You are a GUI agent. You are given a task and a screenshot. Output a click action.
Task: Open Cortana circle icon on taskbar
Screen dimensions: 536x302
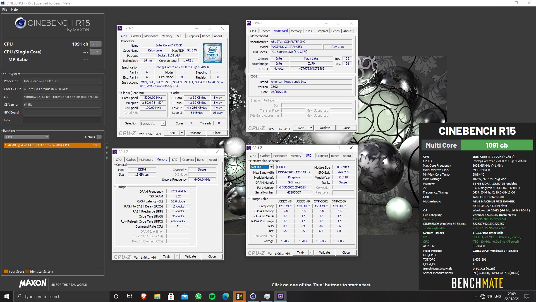[x=116, y=296]
